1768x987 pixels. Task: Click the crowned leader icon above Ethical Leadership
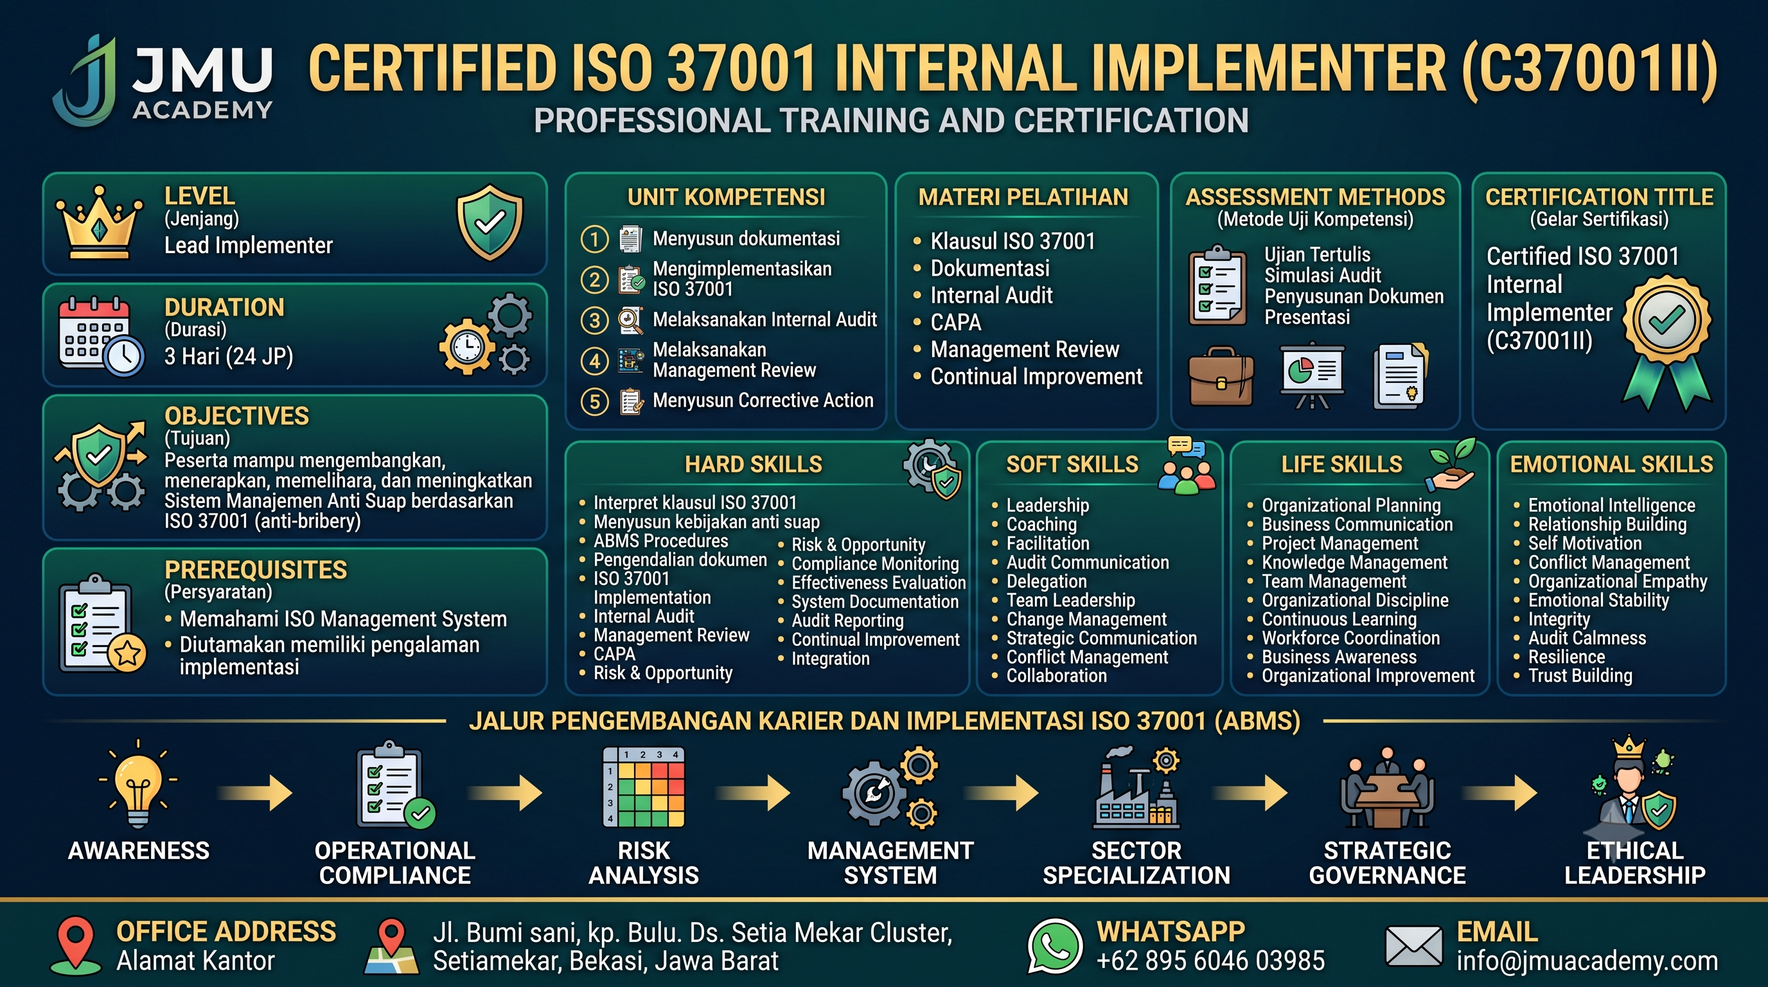point(1634,784)
